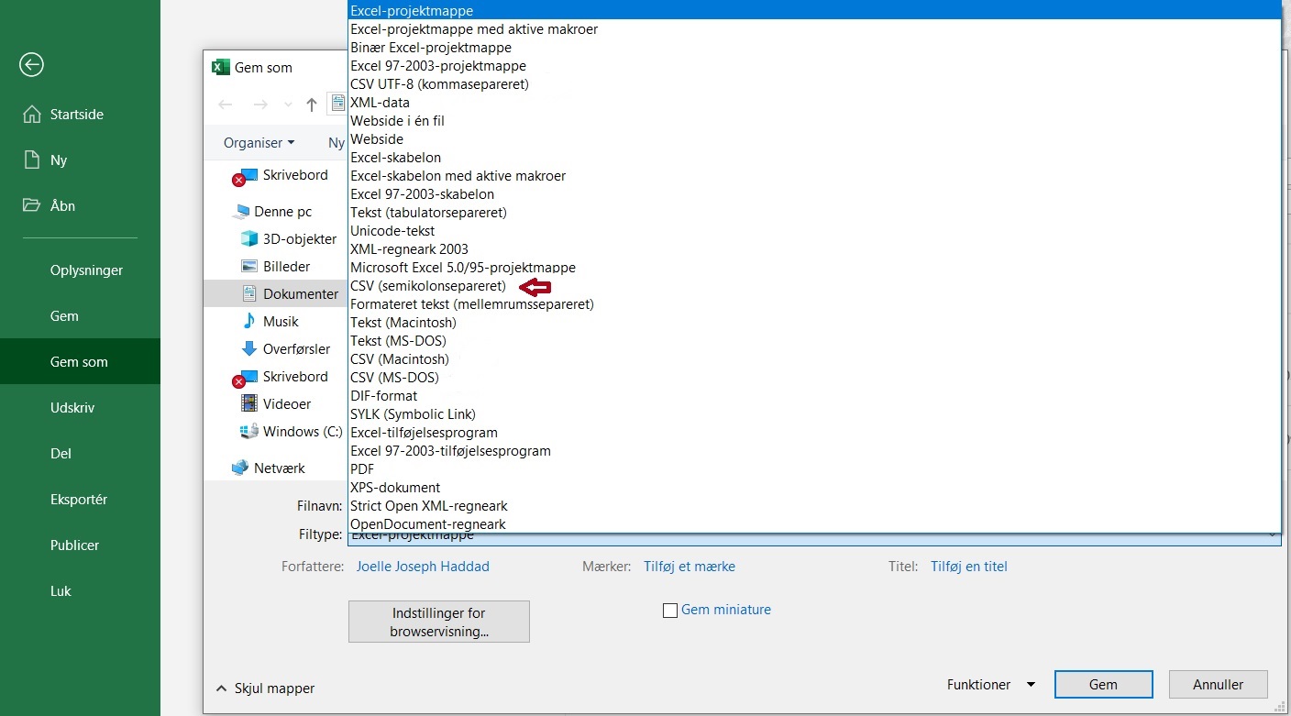The image size is (1291, 716).
Task: Open the Organiser dropdown menu
Action: pyautogui.click(x=259, y=143)
